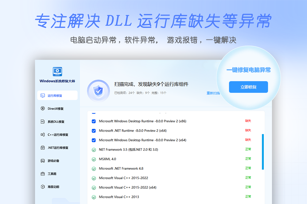The width and height of the screenshot is (307, 204).
Task: Click green check beside Visual C++ 2015-2022 (x64)
Action: 94,187
